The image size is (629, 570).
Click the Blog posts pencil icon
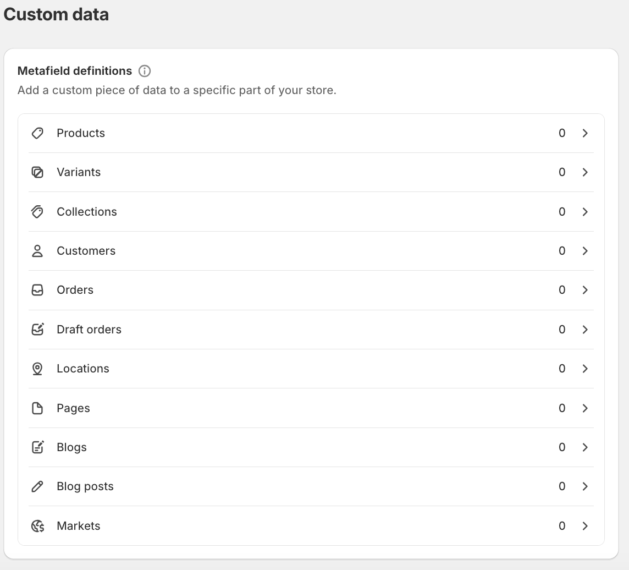[37, 486]
